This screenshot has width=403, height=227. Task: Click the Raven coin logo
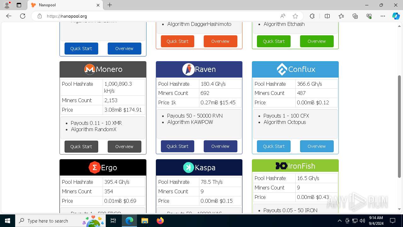188,69
